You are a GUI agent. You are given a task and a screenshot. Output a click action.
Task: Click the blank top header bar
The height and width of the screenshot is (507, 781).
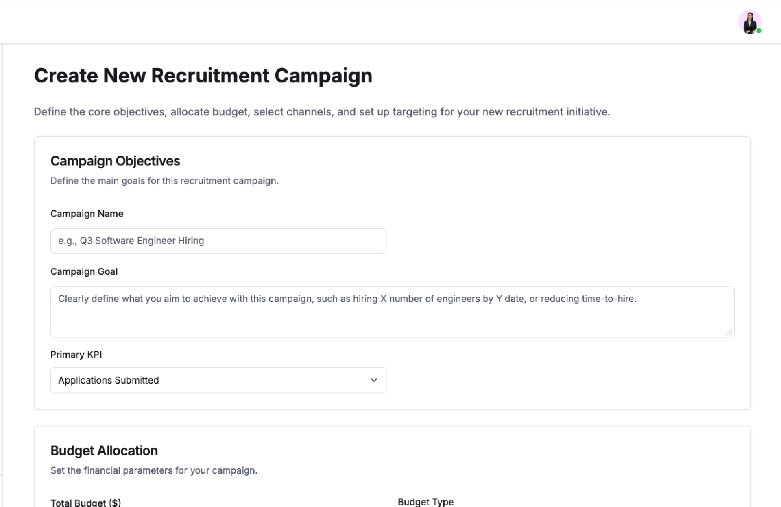click(x=366, y=21)
